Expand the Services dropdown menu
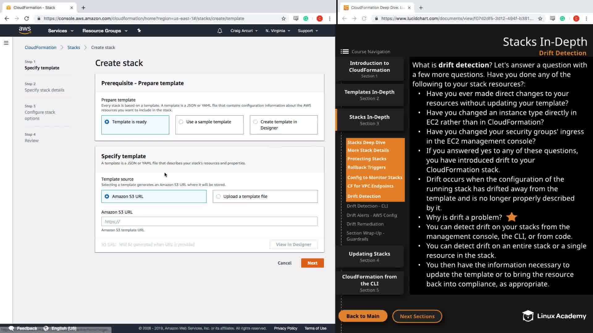 61,31
